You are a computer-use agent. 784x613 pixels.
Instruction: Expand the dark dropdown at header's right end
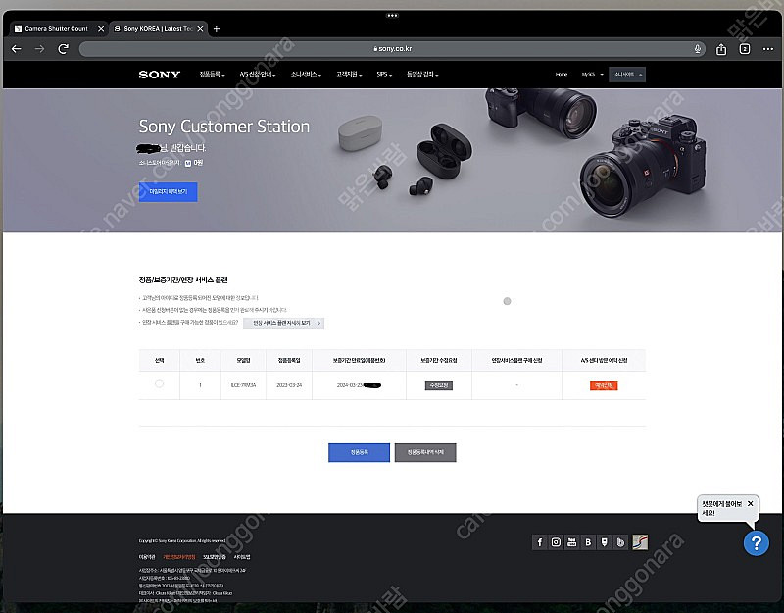[627, 75]
